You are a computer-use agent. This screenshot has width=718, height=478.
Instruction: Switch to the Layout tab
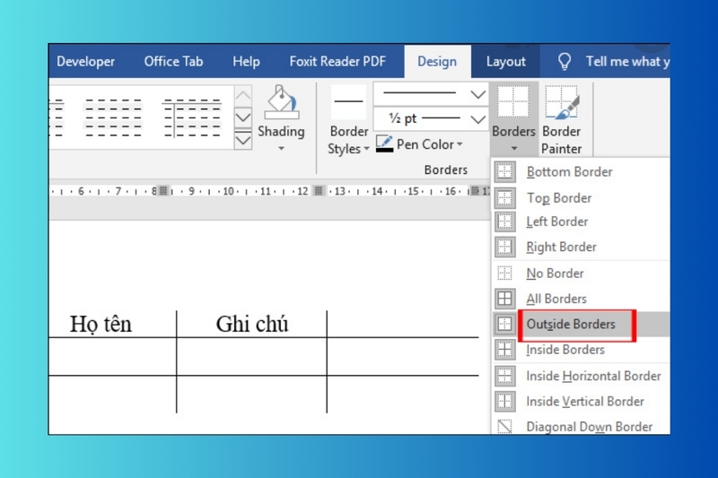[x=505, y=61]
